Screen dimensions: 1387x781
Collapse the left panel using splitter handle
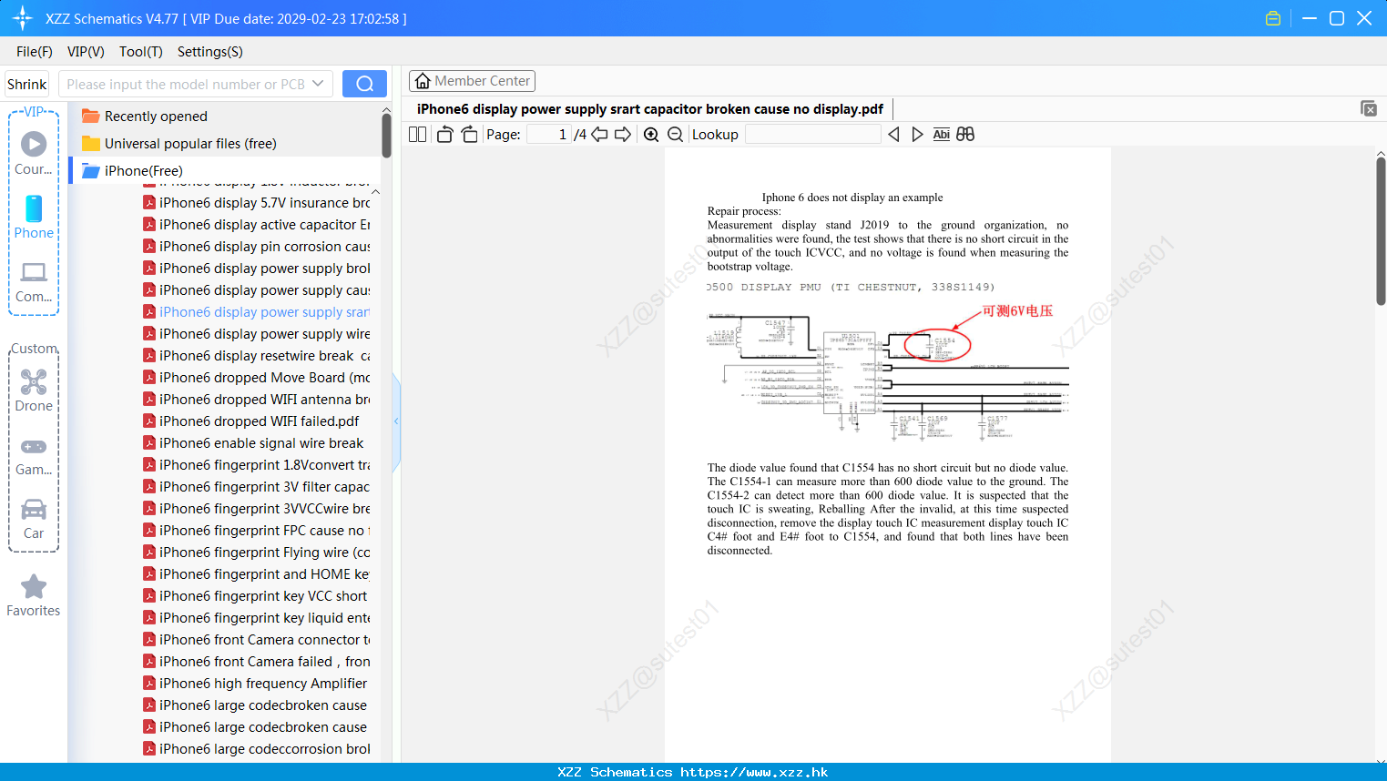[x=396, y=421]
